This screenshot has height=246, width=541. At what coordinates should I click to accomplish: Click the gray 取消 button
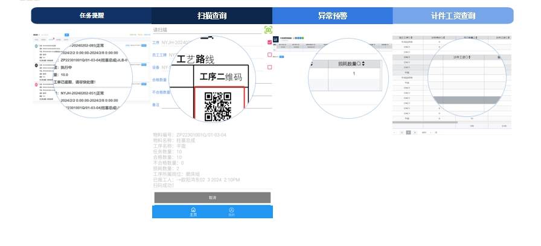point(212,198)
